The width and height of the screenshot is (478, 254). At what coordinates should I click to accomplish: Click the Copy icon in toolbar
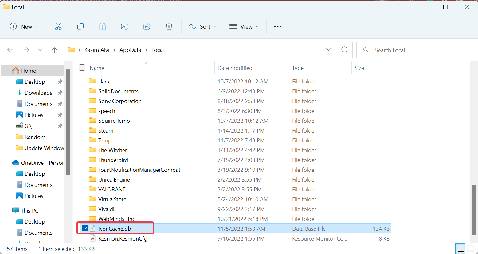coord(80,27)
